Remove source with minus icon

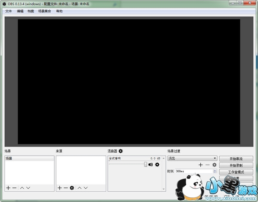66,188
